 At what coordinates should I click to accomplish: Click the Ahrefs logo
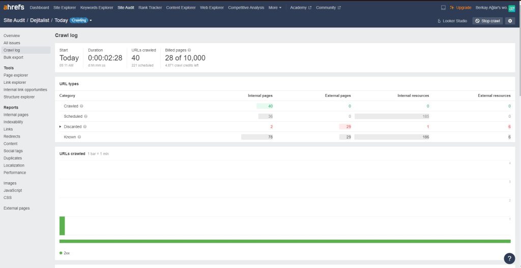14,7
